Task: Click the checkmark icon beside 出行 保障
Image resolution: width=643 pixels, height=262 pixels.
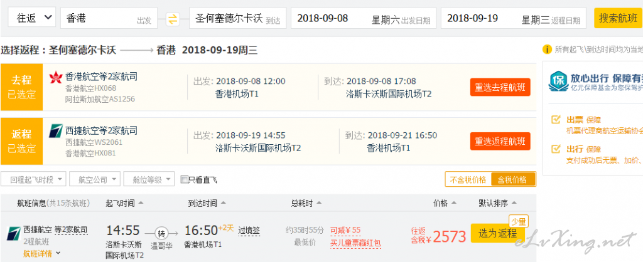Action: [x=556, y=149]
